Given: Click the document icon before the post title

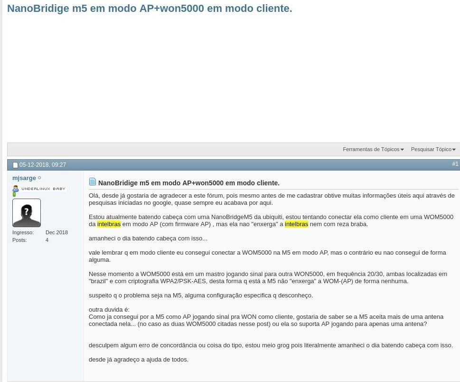Looking at the screenshot, I should (x=93, y=182).
